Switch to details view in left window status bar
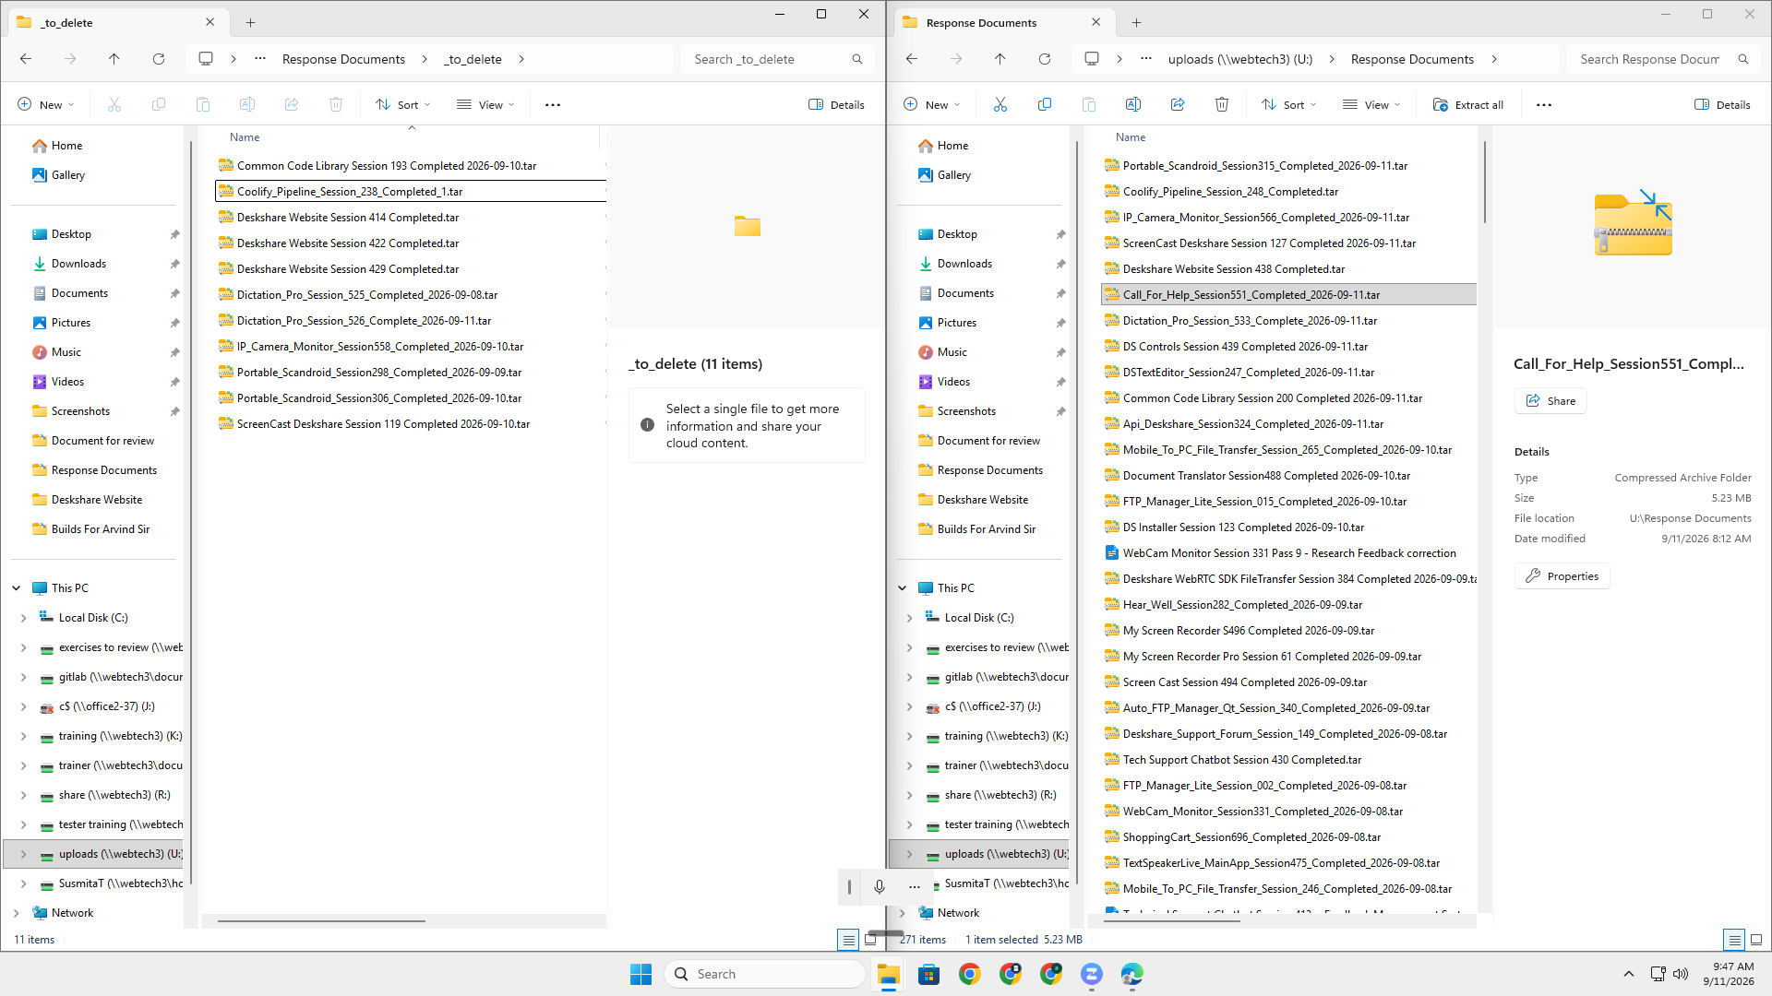Viewport: 1772px width, 996px height. pos(847,940)
